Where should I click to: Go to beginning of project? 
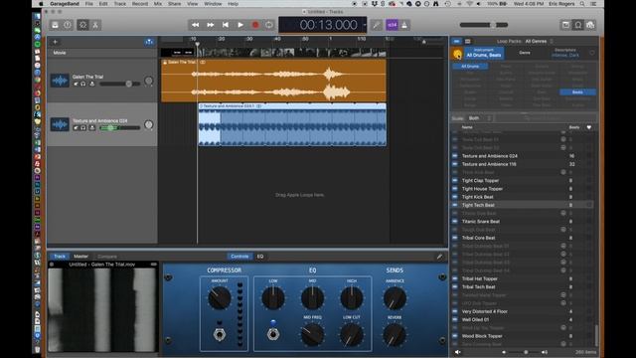226,25
